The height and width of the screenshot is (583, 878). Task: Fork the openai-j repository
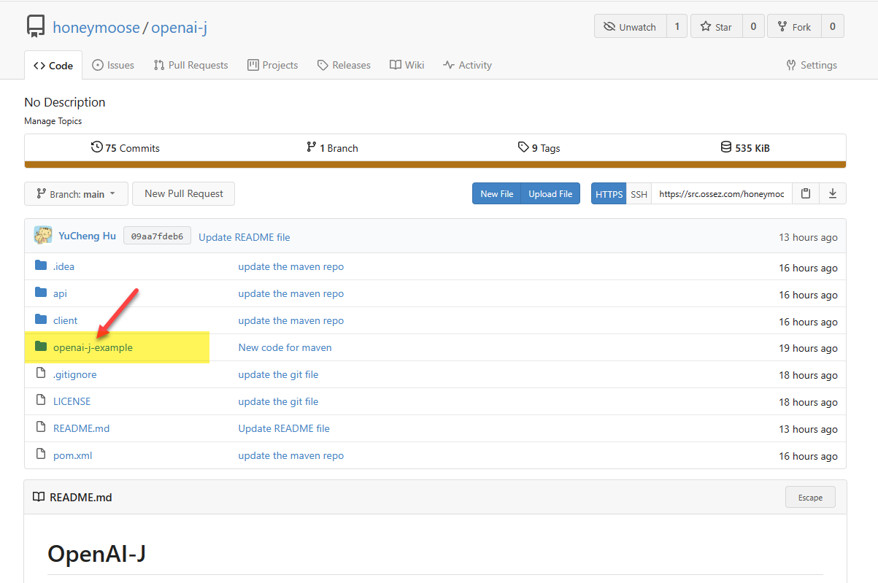click(794, 26)
